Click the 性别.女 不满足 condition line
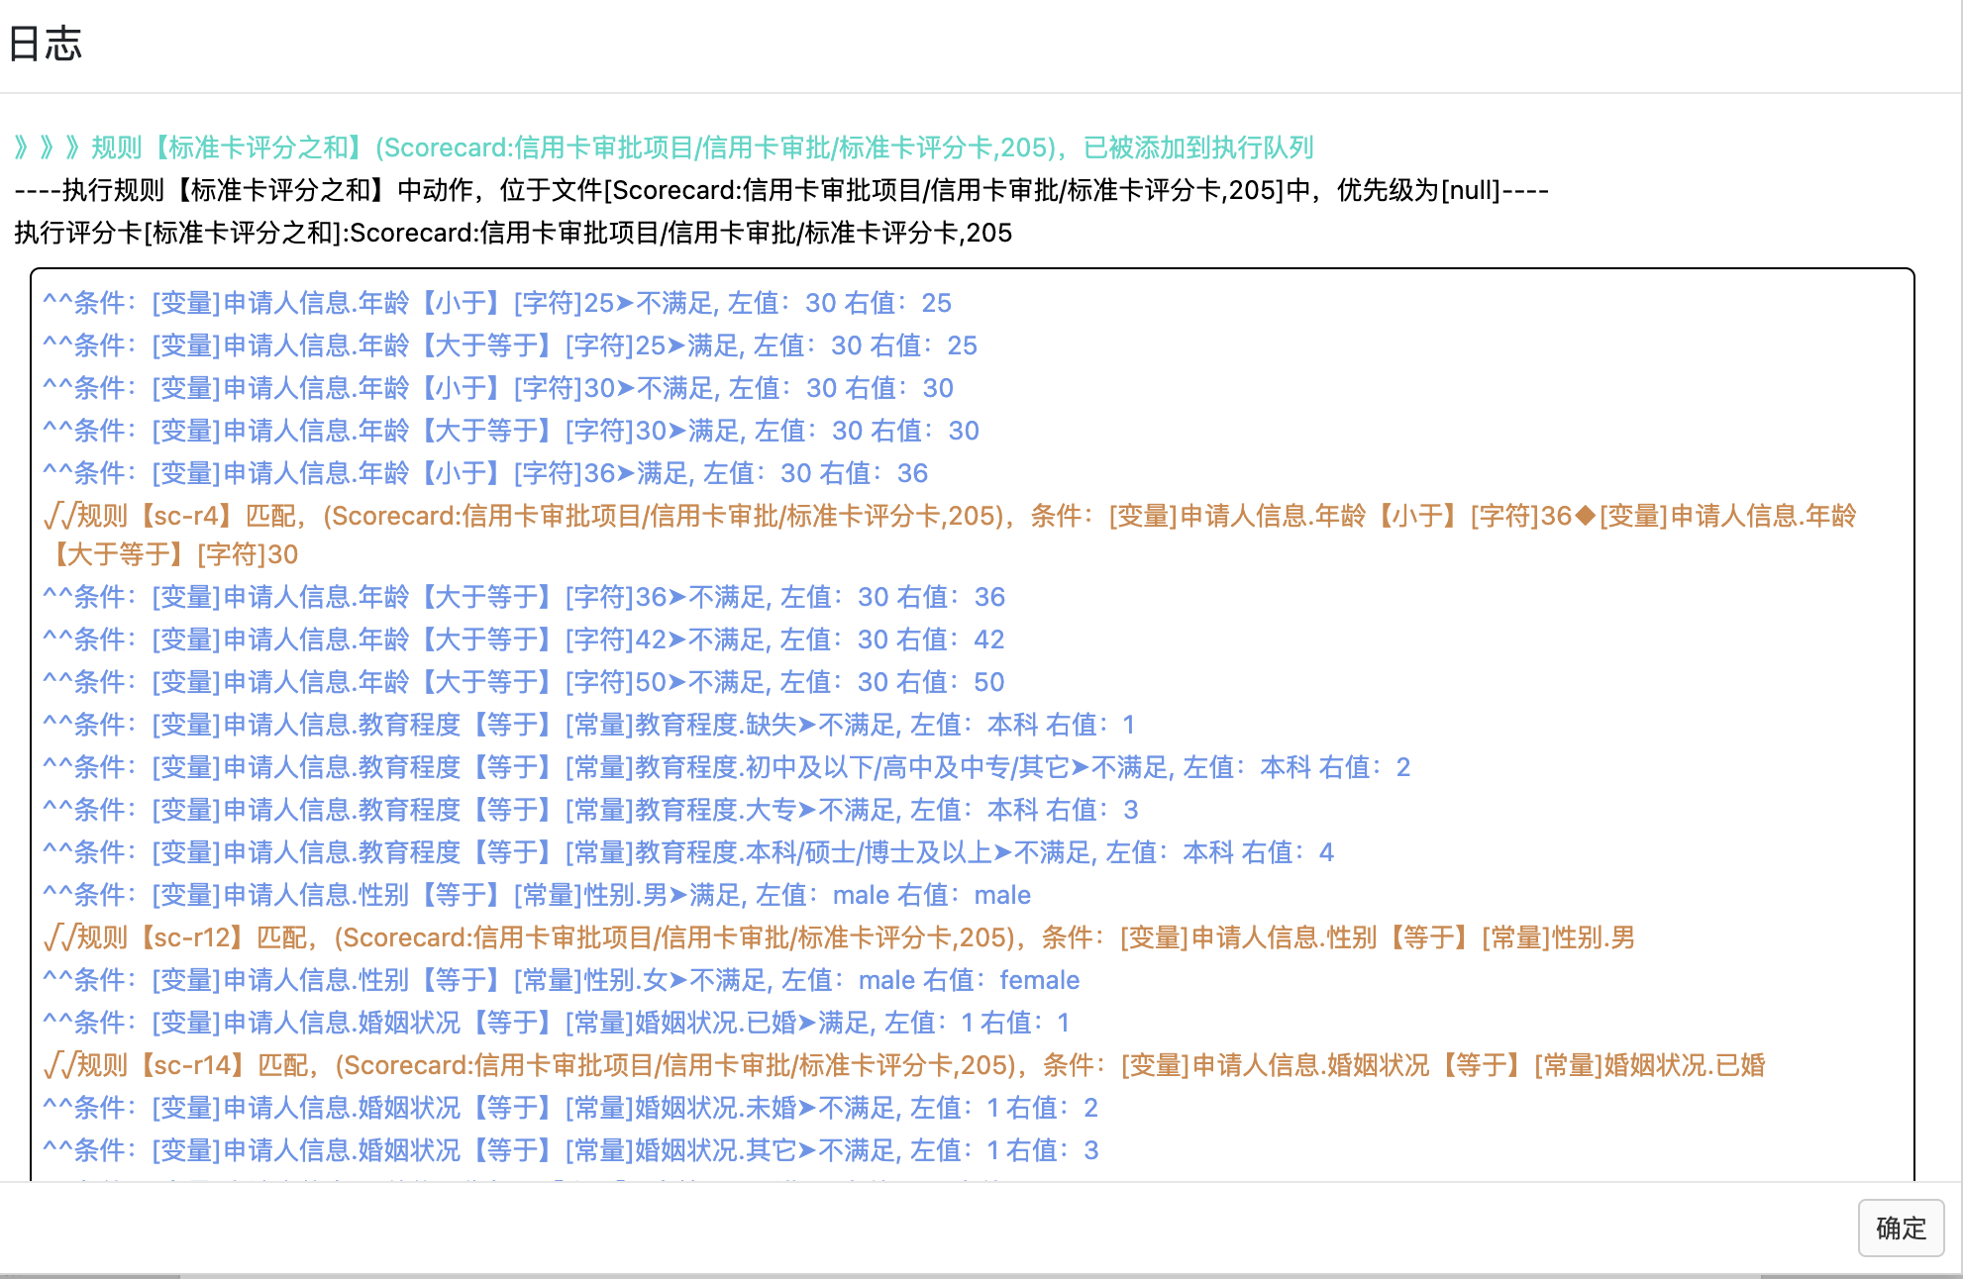1963x1279 pixels. coord(561,980)
